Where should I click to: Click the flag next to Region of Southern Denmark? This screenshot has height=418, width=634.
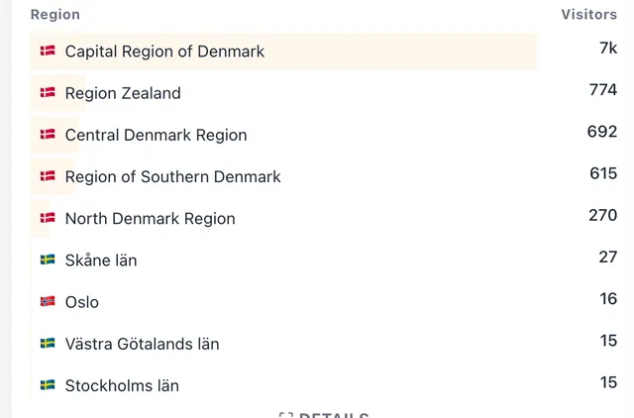(48, 176)
